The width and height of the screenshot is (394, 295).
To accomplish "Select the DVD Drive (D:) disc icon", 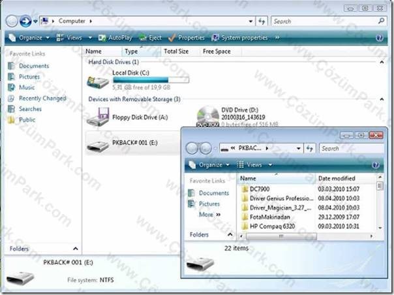I will pos(207,116).
